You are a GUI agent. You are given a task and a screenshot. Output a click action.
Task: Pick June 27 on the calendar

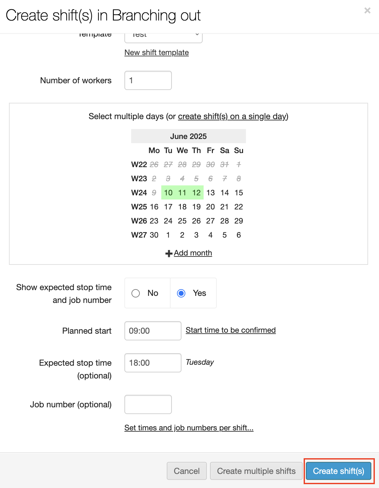210,221
